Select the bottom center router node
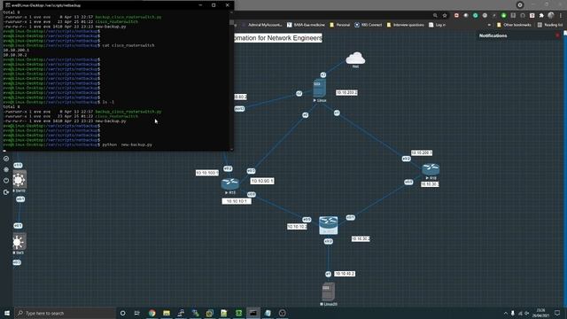The width and height of the screenshot is (567, 319). click(329, 225)
